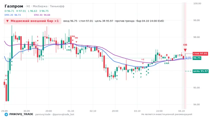Click the O 96.71 open value
Screen dimensions: 210x118
coord(9,11)
